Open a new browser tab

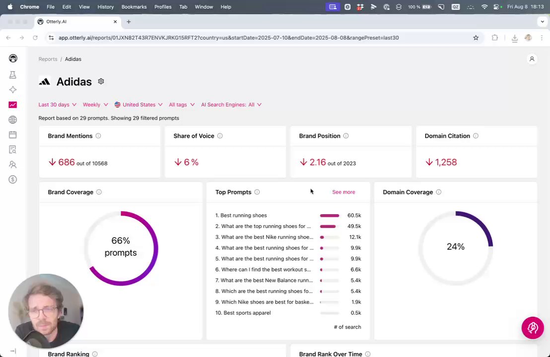click(x=129, y=22)
